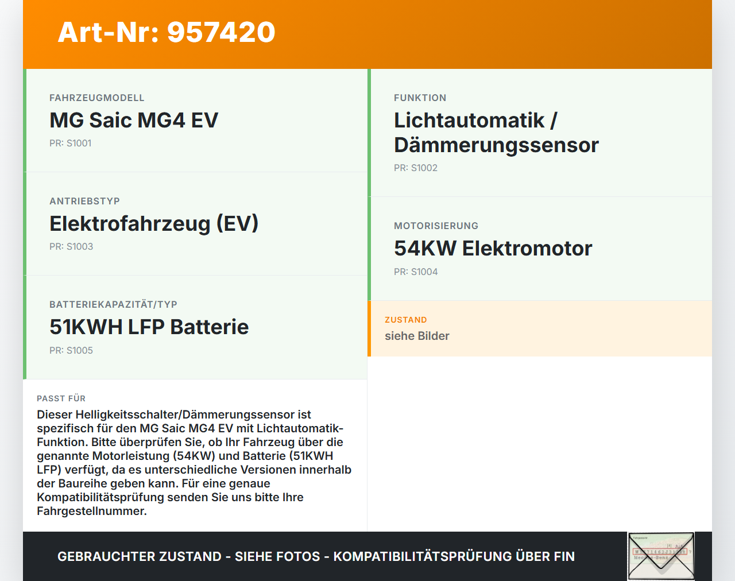Click the Elektrofahrzeug (EV) drive type value

point(154,224)
